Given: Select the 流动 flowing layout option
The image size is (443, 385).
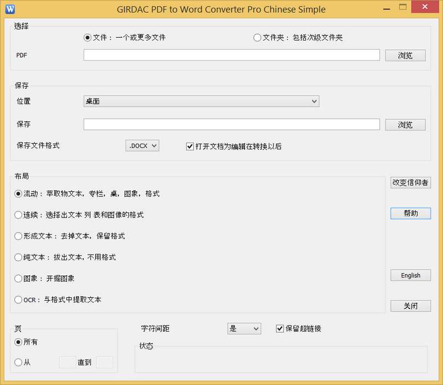Looking at the screenshot, I should 19,194.
